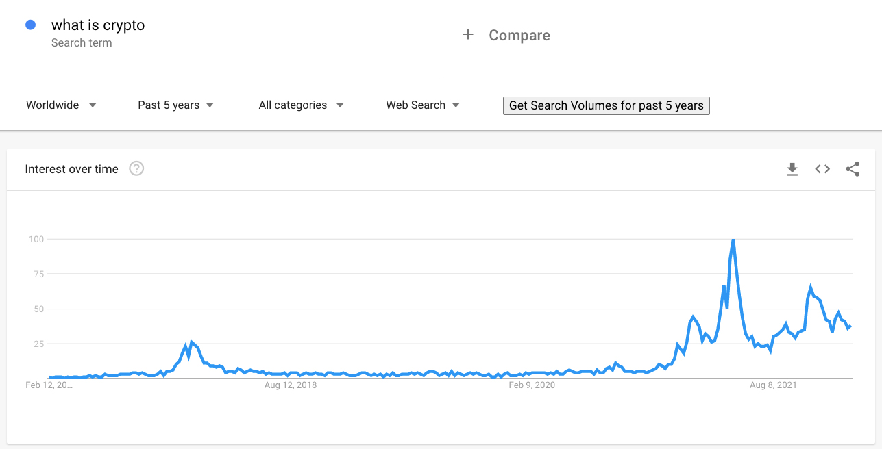Expand the All categories dropdown

302,105
